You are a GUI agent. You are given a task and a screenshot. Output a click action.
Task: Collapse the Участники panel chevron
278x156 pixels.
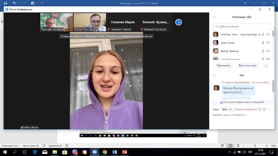click(214, 17)
